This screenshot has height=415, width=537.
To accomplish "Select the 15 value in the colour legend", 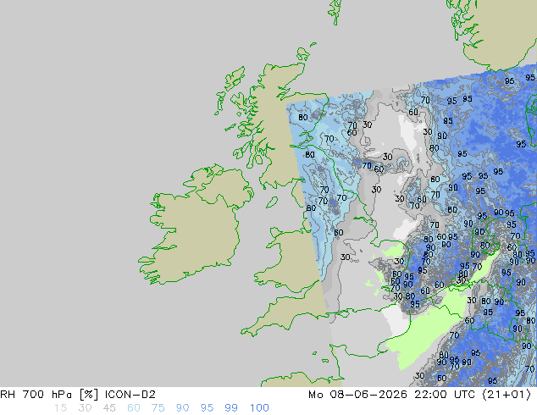I will click(x=60, y=408).
